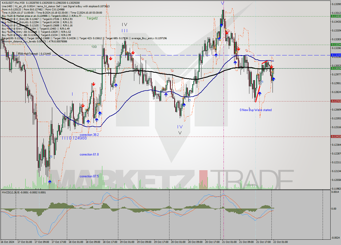Click the green 0.13234 price tag
Screen dimensions: 341x245
click(x=335, y=45)
